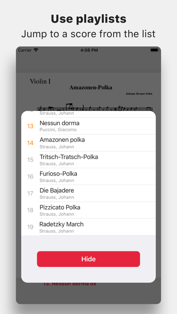Tap the battery status icon
The width and height of the screenshot is (177, 314).
[x=154, y=50]
